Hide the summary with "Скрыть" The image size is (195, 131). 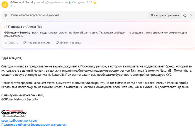(11, 43)
